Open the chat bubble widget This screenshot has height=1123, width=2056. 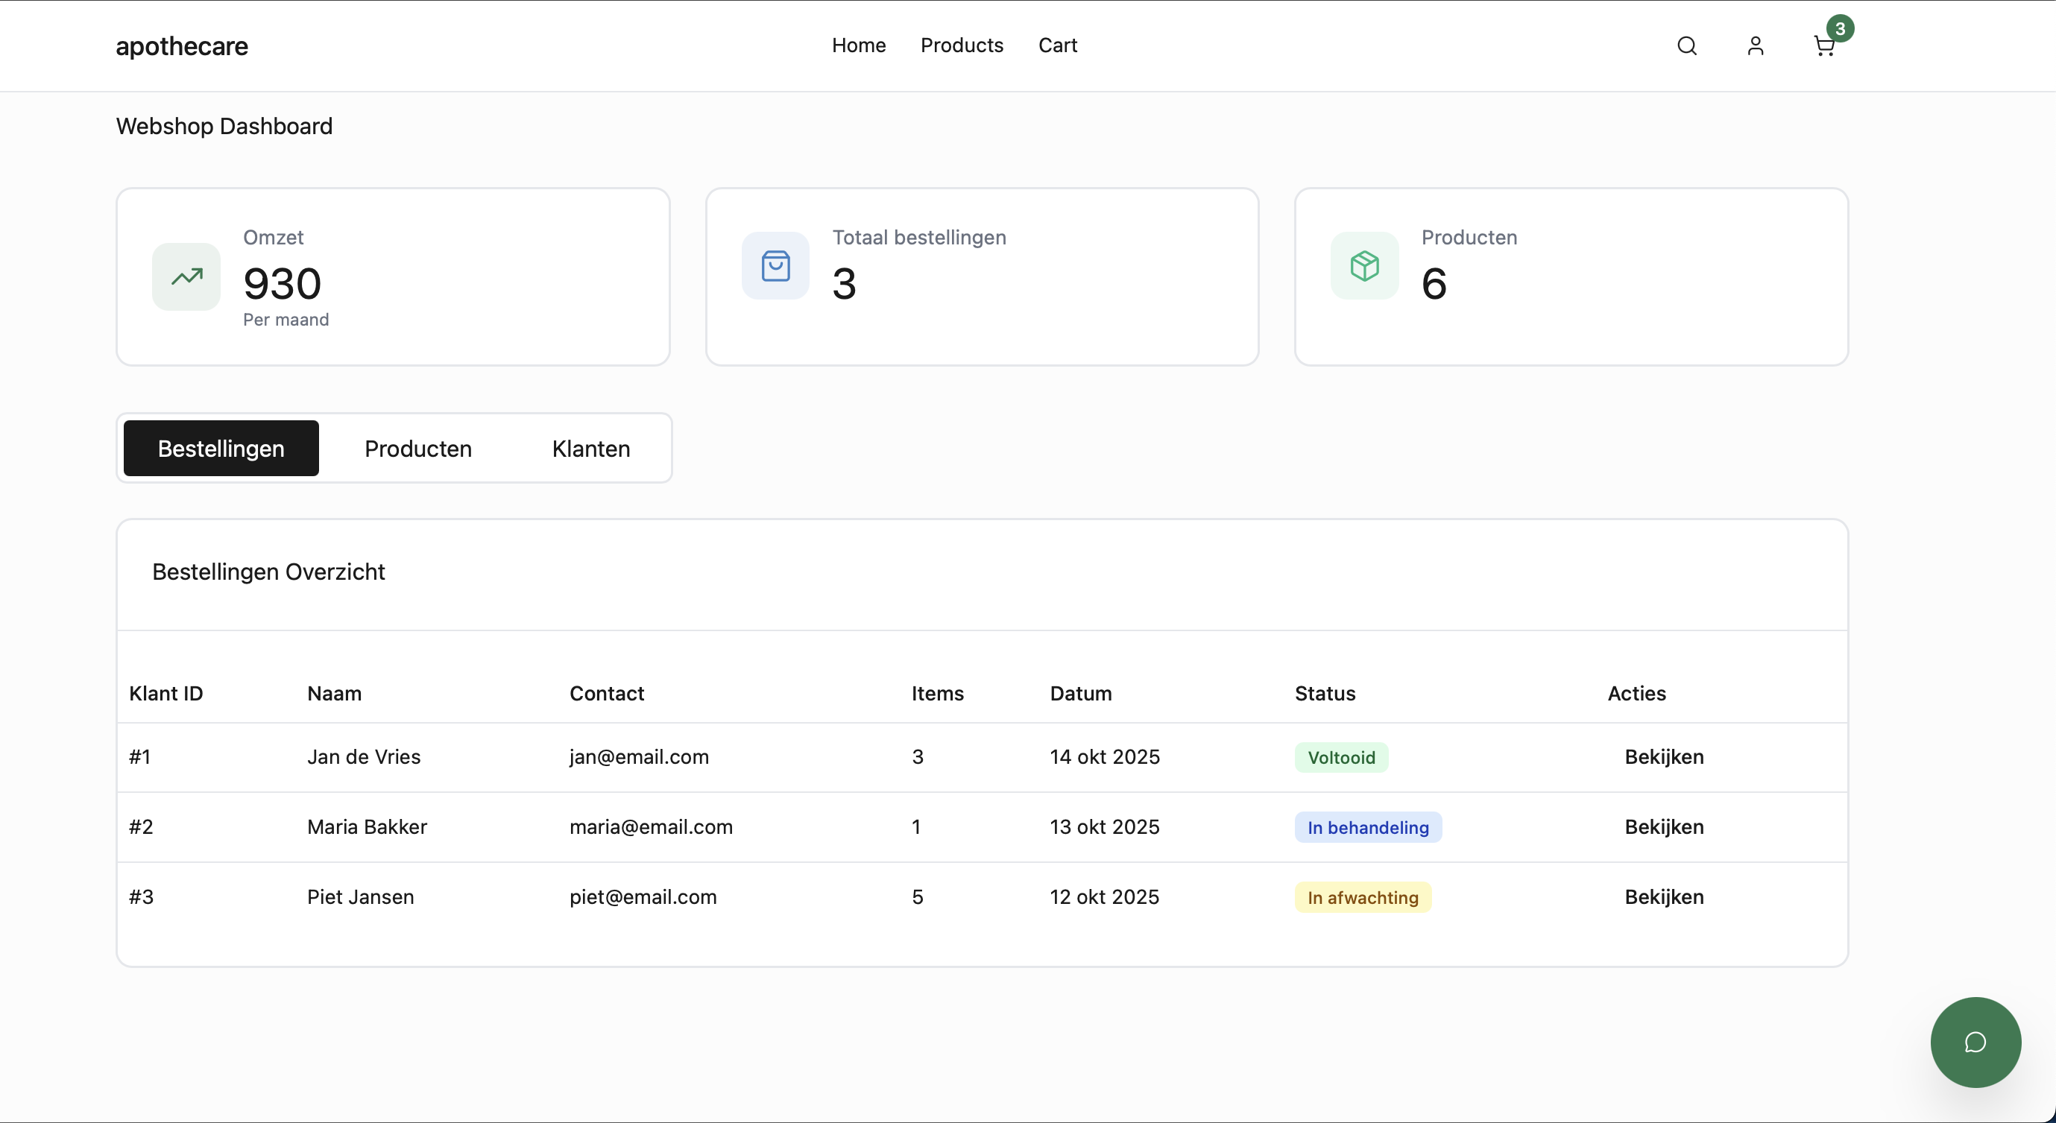pyautogui.click(x=1975, y=1043)
